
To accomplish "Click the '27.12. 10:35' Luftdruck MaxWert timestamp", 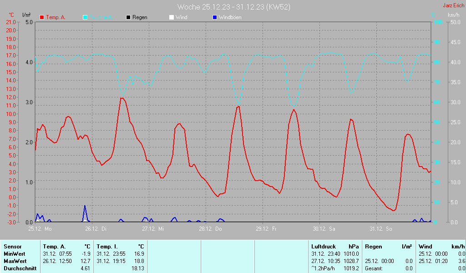I will tap(326, 261).
